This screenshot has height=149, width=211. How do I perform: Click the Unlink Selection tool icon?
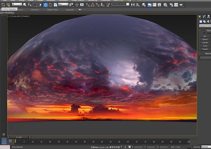coord(3,5)
